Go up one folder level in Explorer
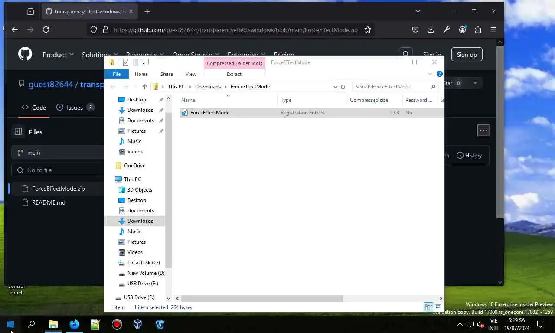Image resolution: width=555 pixels, height=333 pixels. (x=145, y=87)
